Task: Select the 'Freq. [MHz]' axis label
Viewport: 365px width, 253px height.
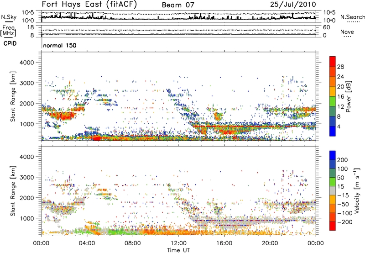Action: click(9, 31)
